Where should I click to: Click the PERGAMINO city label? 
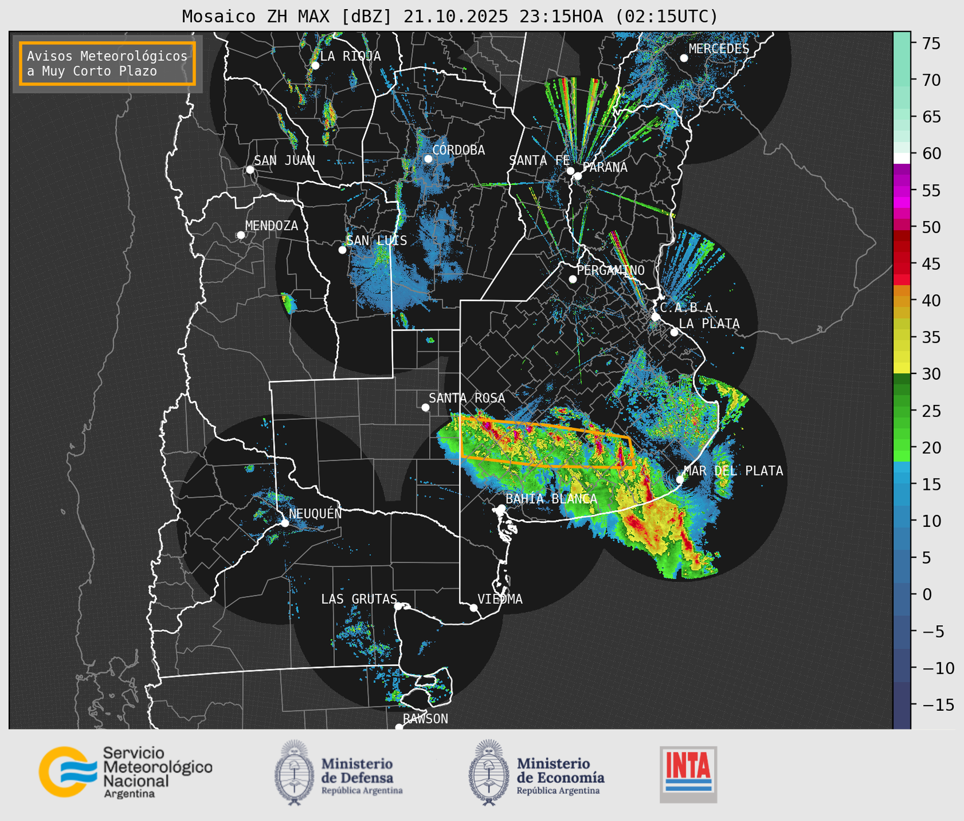611,270
